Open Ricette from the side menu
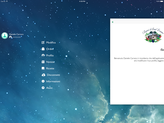164x123 pixels. tap(50, 68)
